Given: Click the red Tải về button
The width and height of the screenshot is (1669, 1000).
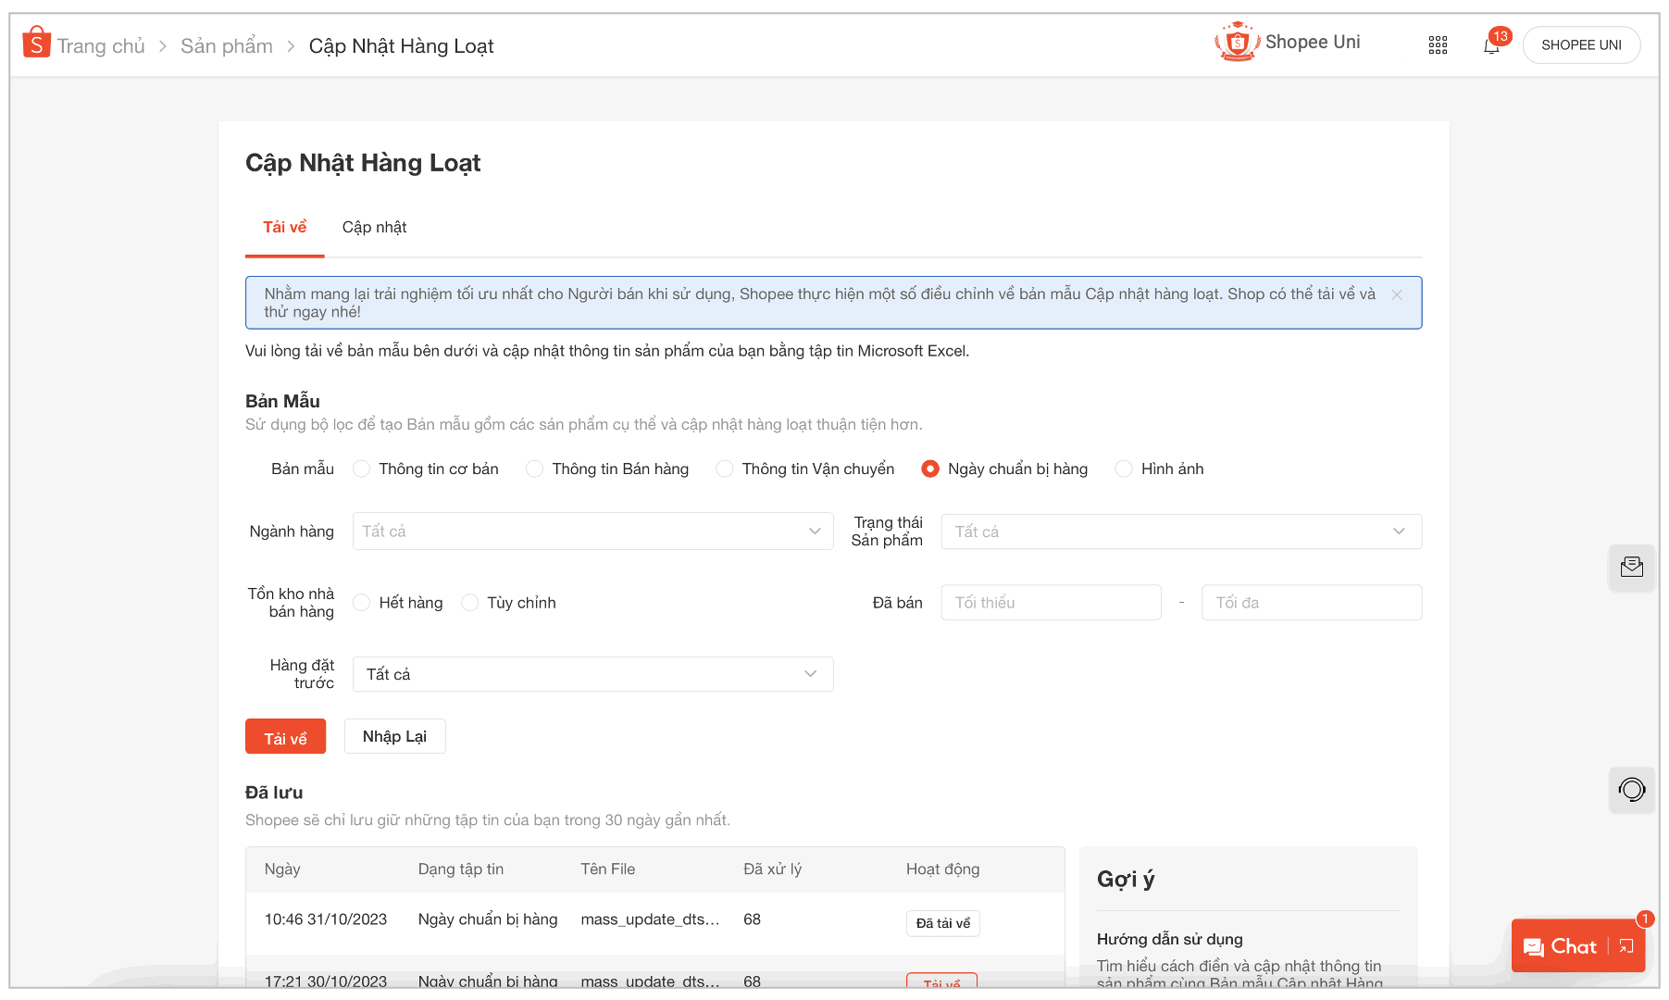Looking at the screenshot, I should pos(285,737).
